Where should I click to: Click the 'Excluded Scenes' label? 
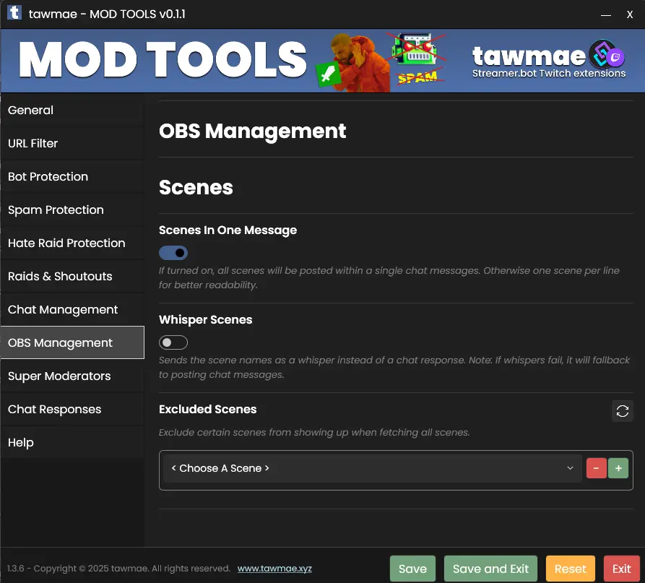pos(208,409)
